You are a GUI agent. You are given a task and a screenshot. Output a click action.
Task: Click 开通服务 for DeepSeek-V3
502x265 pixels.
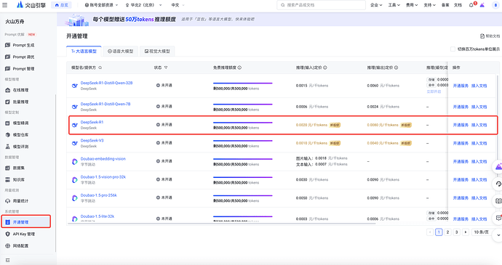[461, 143]
